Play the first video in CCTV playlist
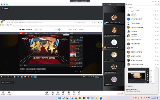The height and width of the screenshot is (100, 160). pyautogui.click(x=76, y=41)
